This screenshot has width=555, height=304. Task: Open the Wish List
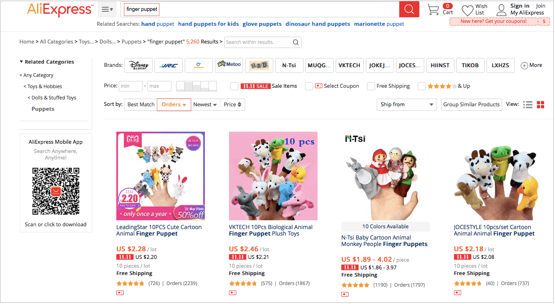pos(467,9)
